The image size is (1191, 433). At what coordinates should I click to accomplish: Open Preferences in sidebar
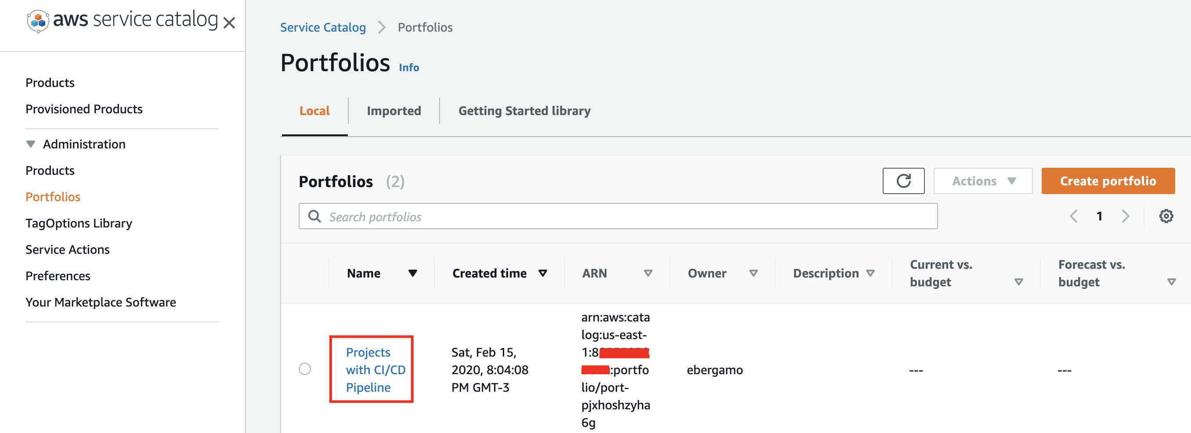click(x=58, y=276)
